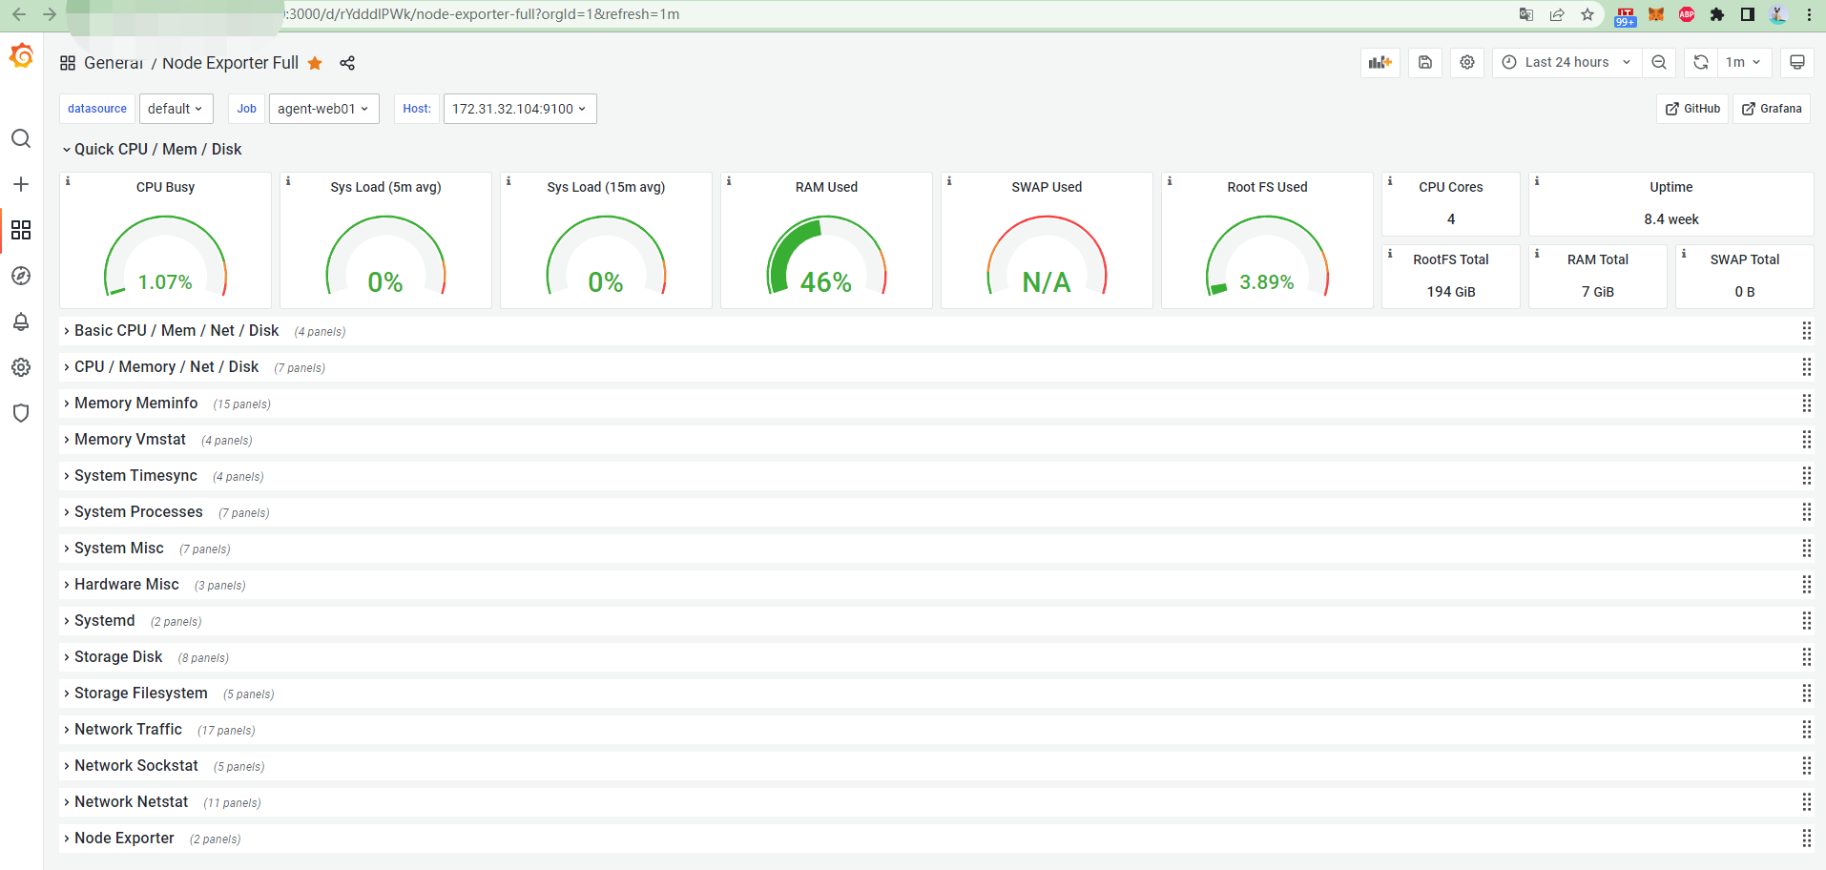This screenshot has width=1826, height=870.
Task: Open Explore via the compass icon
Action: (x=21, y=276)
